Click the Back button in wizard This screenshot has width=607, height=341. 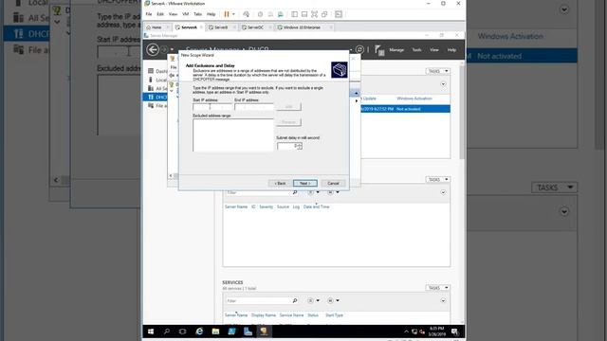pyautogui.click(x=280, y=183)
